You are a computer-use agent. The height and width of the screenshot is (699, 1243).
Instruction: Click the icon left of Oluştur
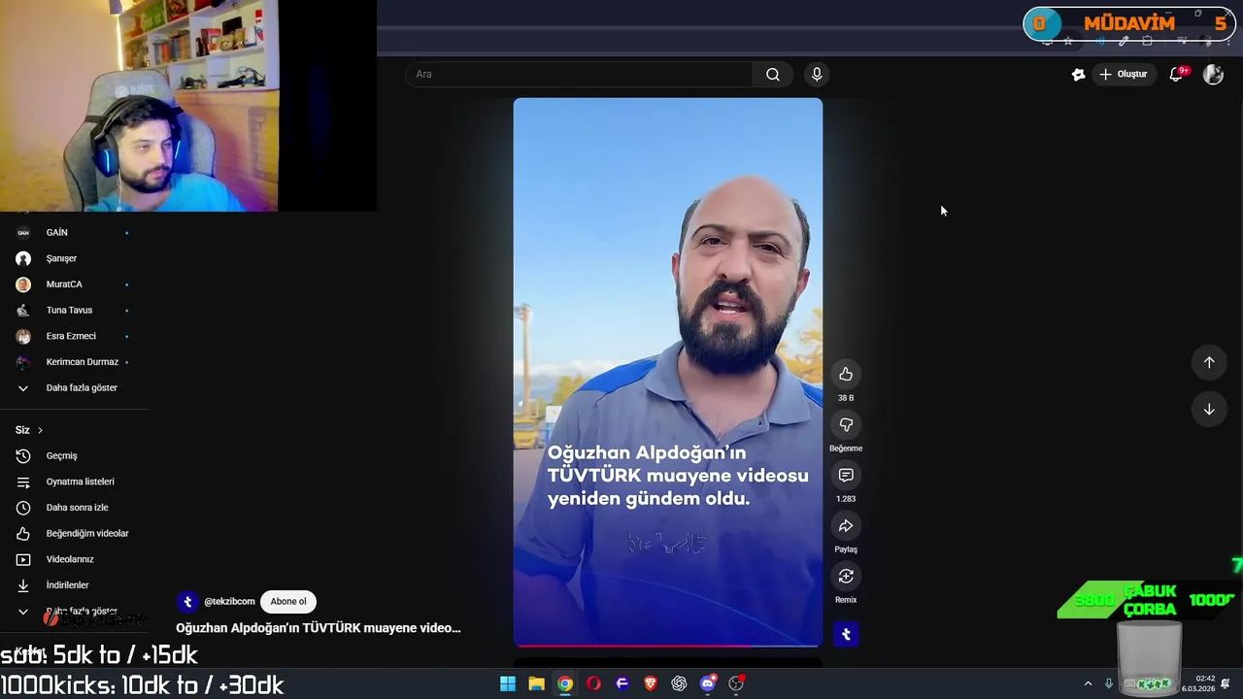[1078, 74]
